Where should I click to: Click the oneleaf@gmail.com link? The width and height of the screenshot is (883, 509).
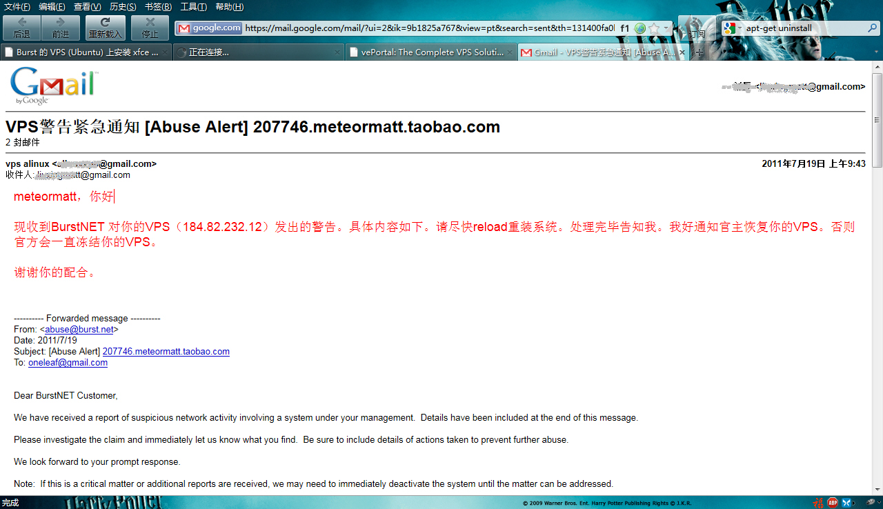coord(68,363)
